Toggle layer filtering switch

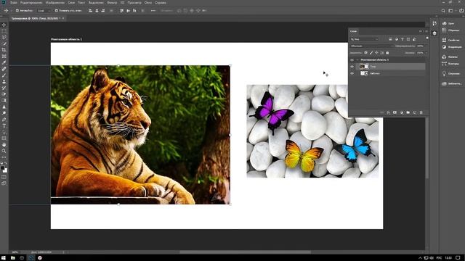click(x=427, y=38)
